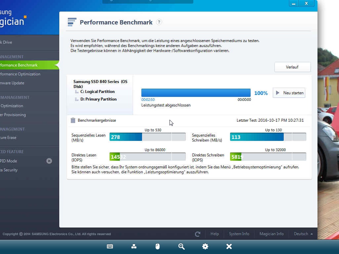Open Disk Drive in sidebar
Image resolution: width=339 pixels, height=254 pixels.
6,42
